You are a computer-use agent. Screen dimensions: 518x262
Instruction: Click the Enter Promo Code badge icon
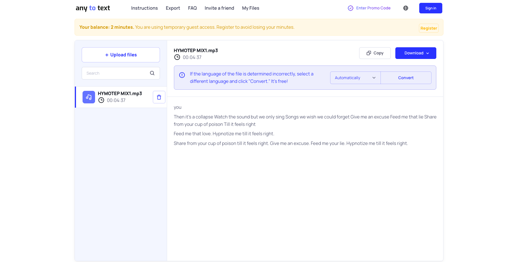click(x=350, y=8)
